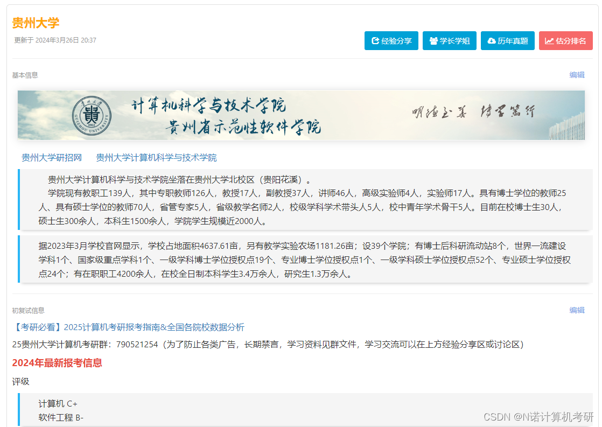Screen dimensions: 602x427
Task: Click the share icon in 经验分享
Action: [x=375, y=41]
